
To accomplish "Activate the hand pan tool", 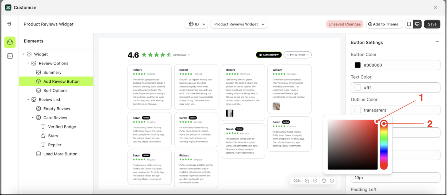I will (324, 181).
